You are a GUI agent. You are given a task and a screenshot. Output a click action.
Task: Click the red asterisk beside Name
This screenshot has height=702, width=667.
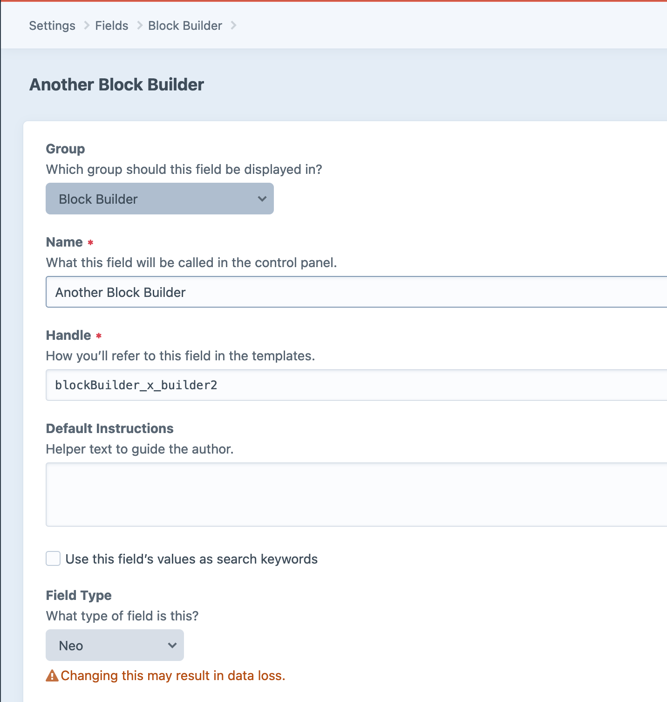coord(90,242)
